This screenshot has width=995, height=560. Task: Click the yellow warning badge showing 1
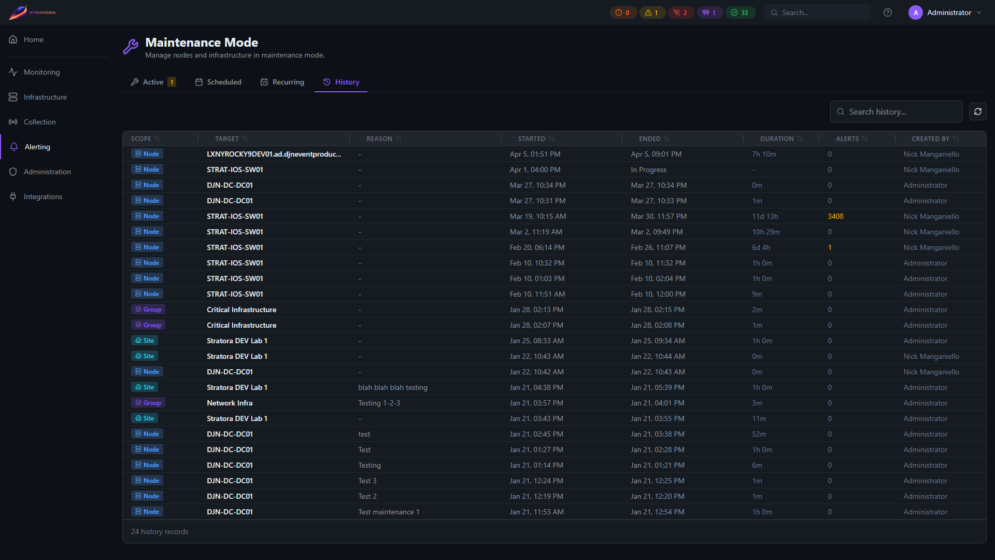coord(651,12)
